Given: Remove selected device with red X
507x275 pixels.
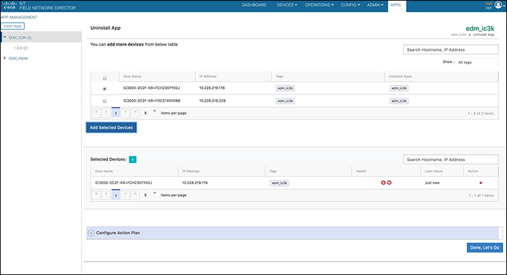Looking at the screenshot, I should [x=481, y=183].
